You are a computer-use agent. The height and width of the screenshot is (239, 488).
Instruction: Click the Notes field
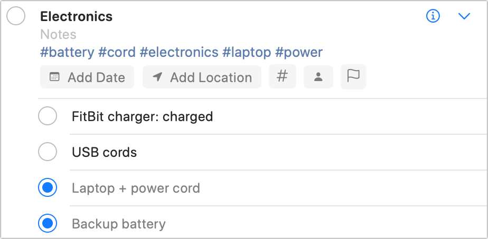[58, 34]
